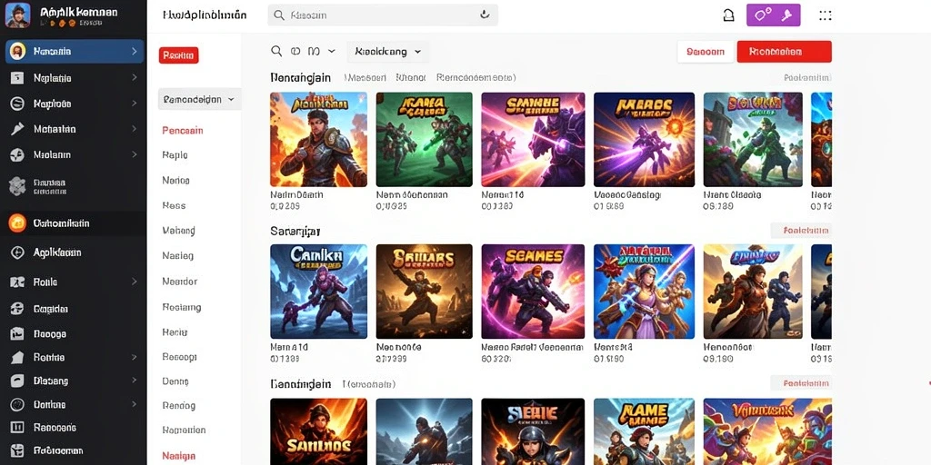Select Raple in the category list
Image resolution: width=931 pixels, height=465 pixels.
[x=175, y=155]
